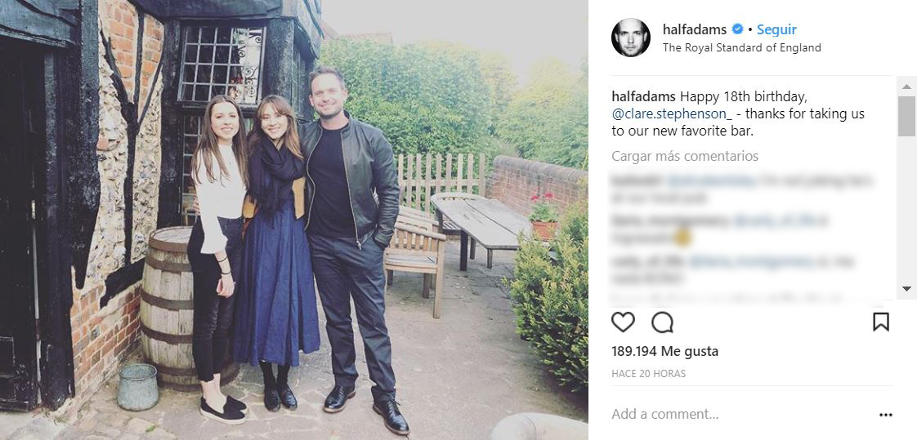This screenshot has width=917, height=440.
Task: Click the blue verified badge
Action: (x=737, y=29)
